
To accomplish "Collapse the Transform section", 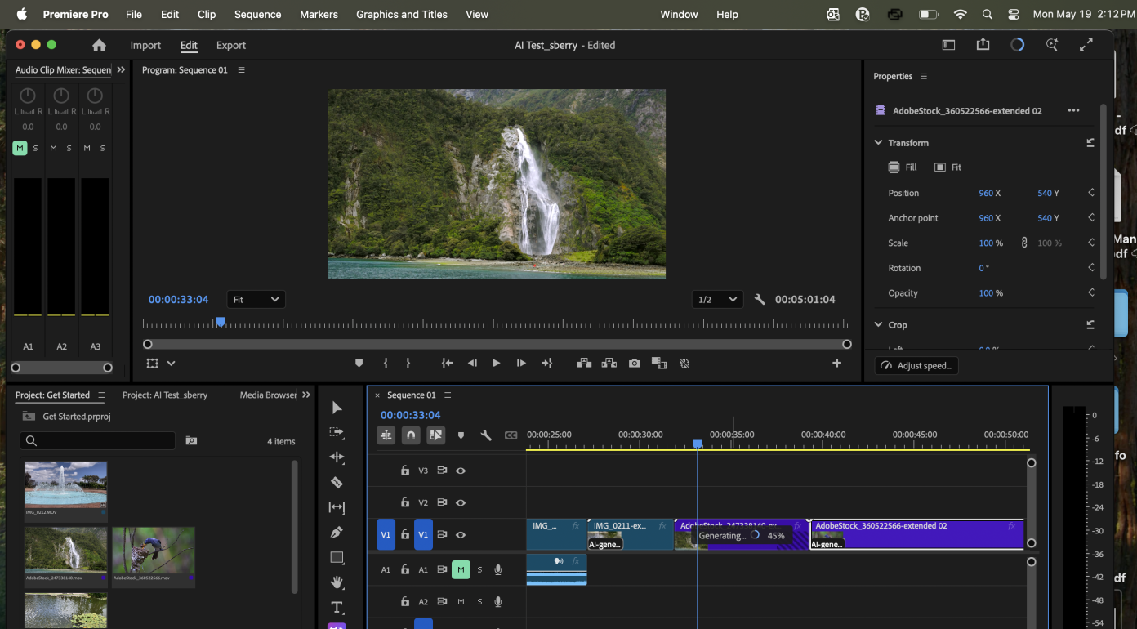I will click(879, 142).
